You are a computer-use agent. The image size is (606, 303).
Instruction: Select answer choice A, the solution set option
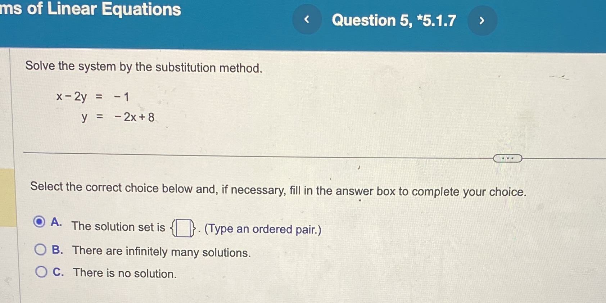(40, 223)
